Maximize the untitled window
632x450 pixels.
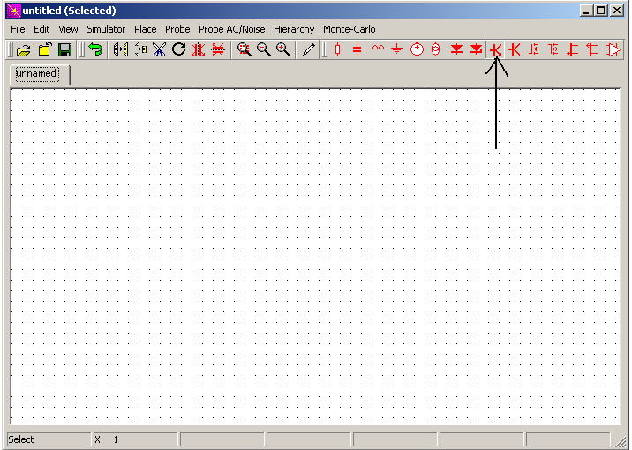tap(600, 11)
